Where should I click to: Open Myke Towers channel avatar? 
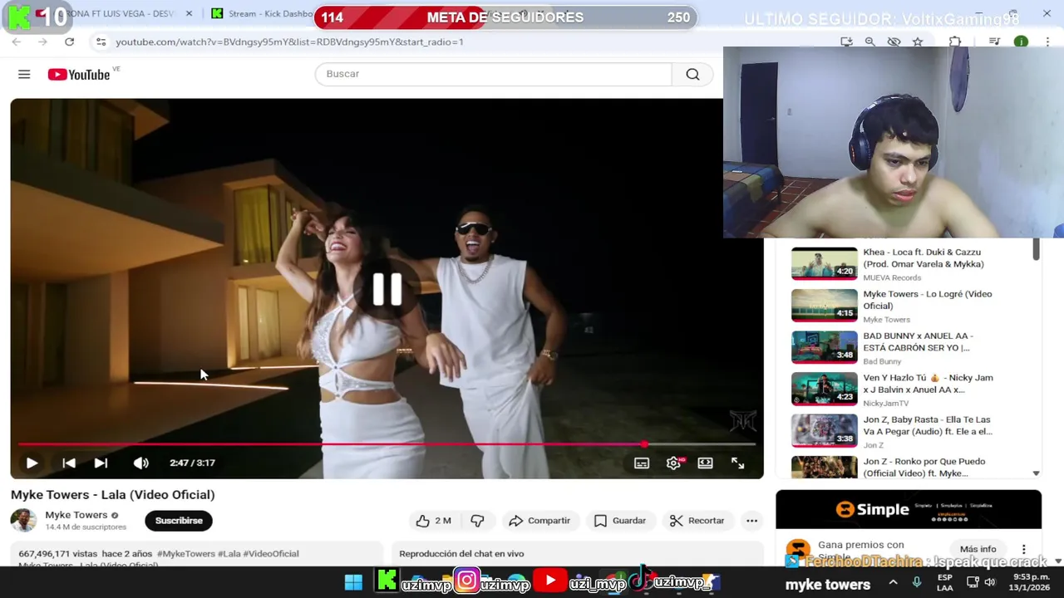click(x=23, y=521)
